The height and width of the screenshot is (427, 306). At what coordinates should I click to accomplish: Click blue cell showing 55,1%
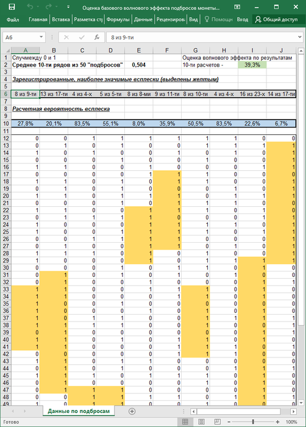point(110,124)
